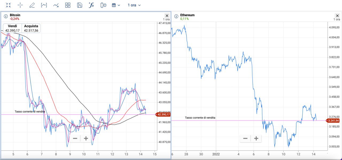Click the Acquista buy button
The image size is (342, 160).
click(31, 28)
